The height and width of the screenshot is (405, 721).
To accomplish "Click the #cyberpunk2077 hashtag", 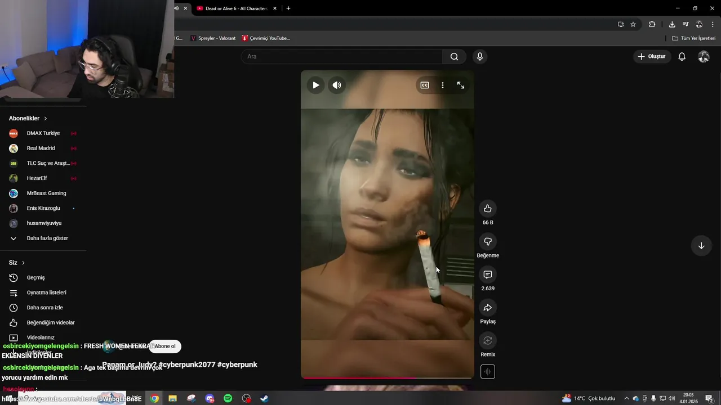I will (187, 364).
